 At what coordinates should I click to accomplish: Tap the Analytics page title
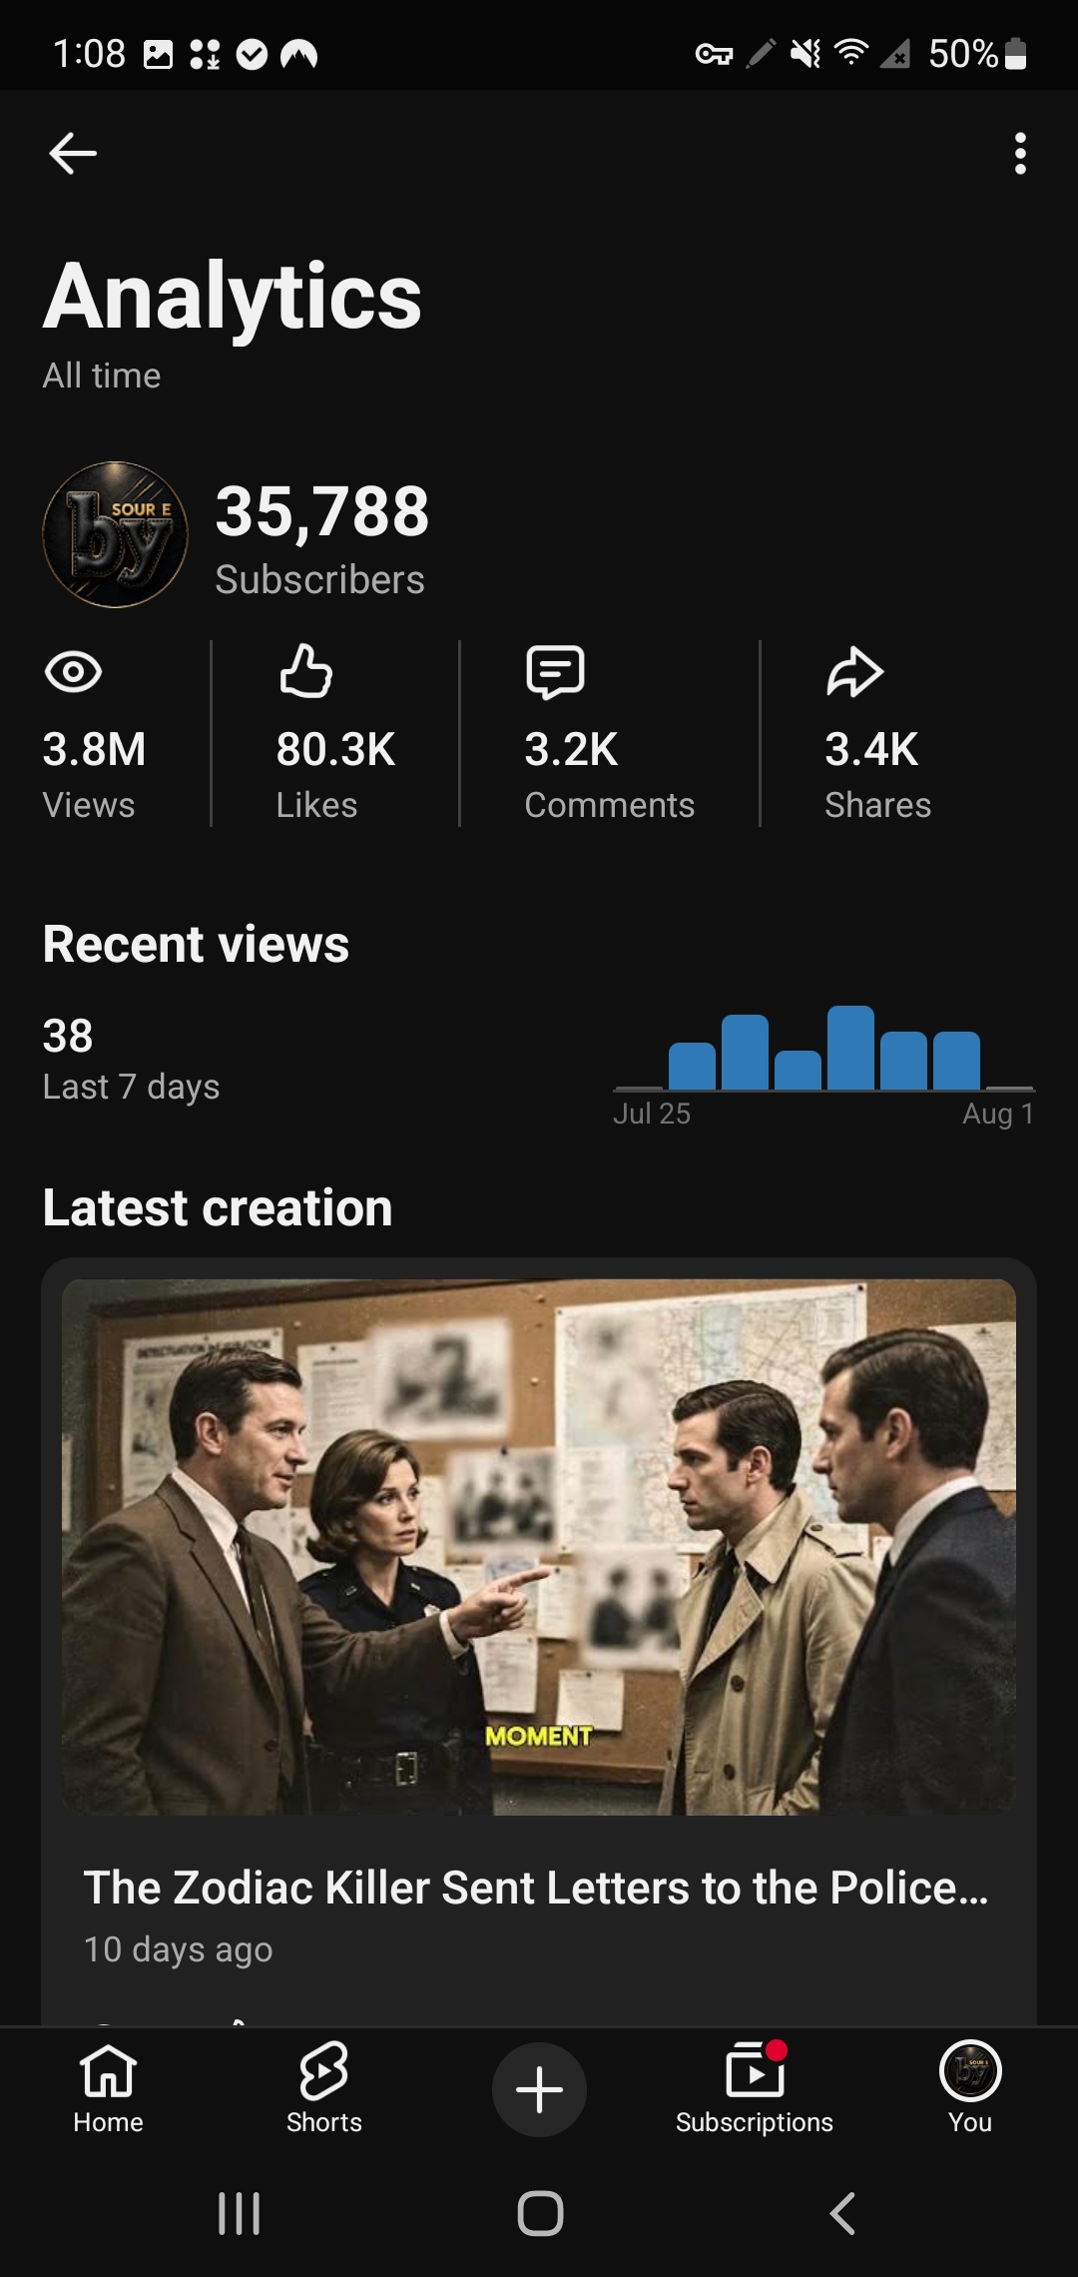pyautogui.click(x=233, y=296)
